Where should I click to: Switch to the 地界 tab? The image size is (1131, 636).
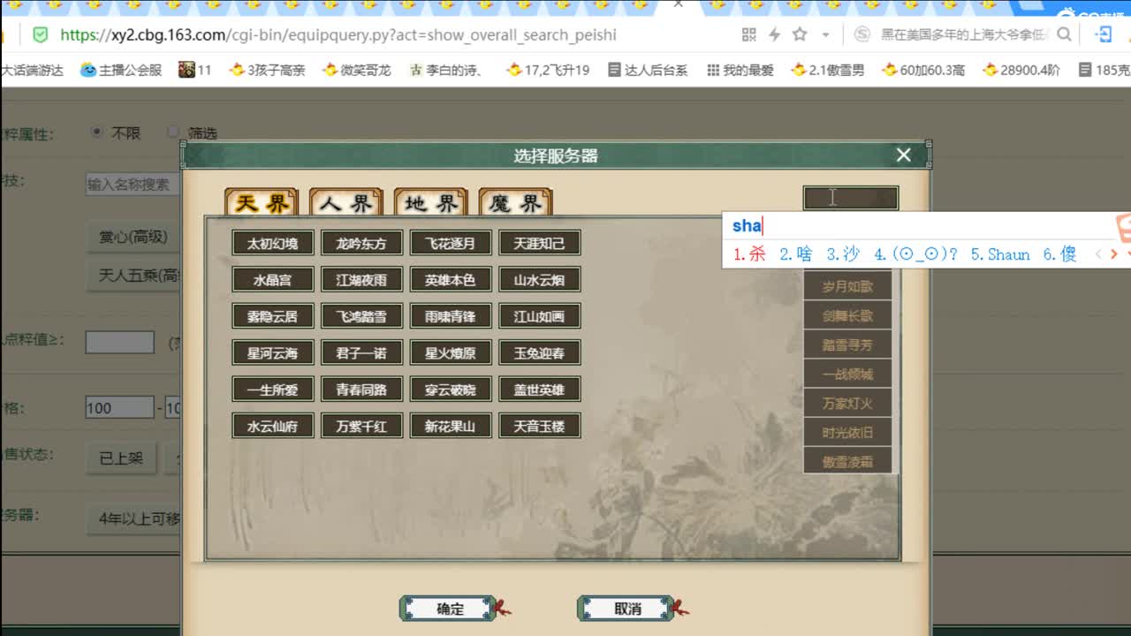(x=431, y=203)
